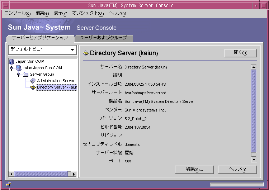Click the ヘルプ(h) button at panel bottom

237,170
